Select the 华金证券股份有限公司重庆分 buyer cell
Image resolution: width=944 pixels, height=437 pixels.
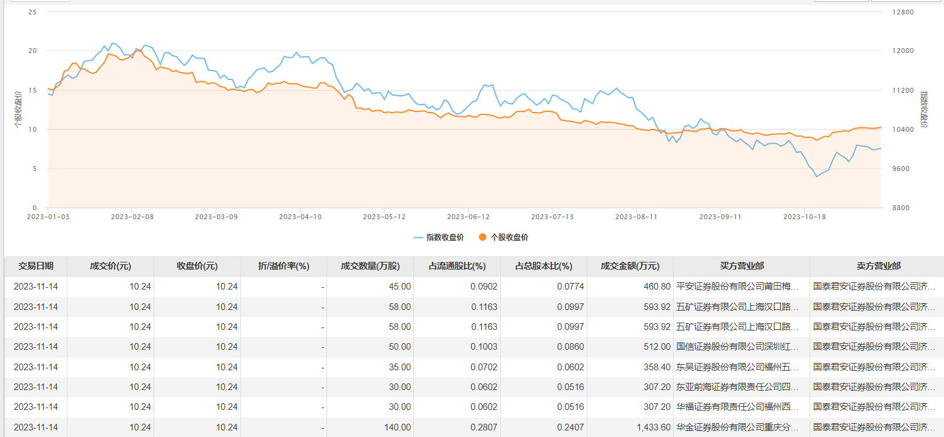(x=742, y=427)
